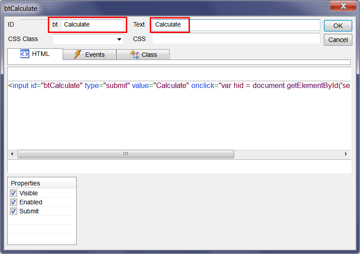Click the Class tab shapes icon
360x254 pixels.
(x=134, y=55)
